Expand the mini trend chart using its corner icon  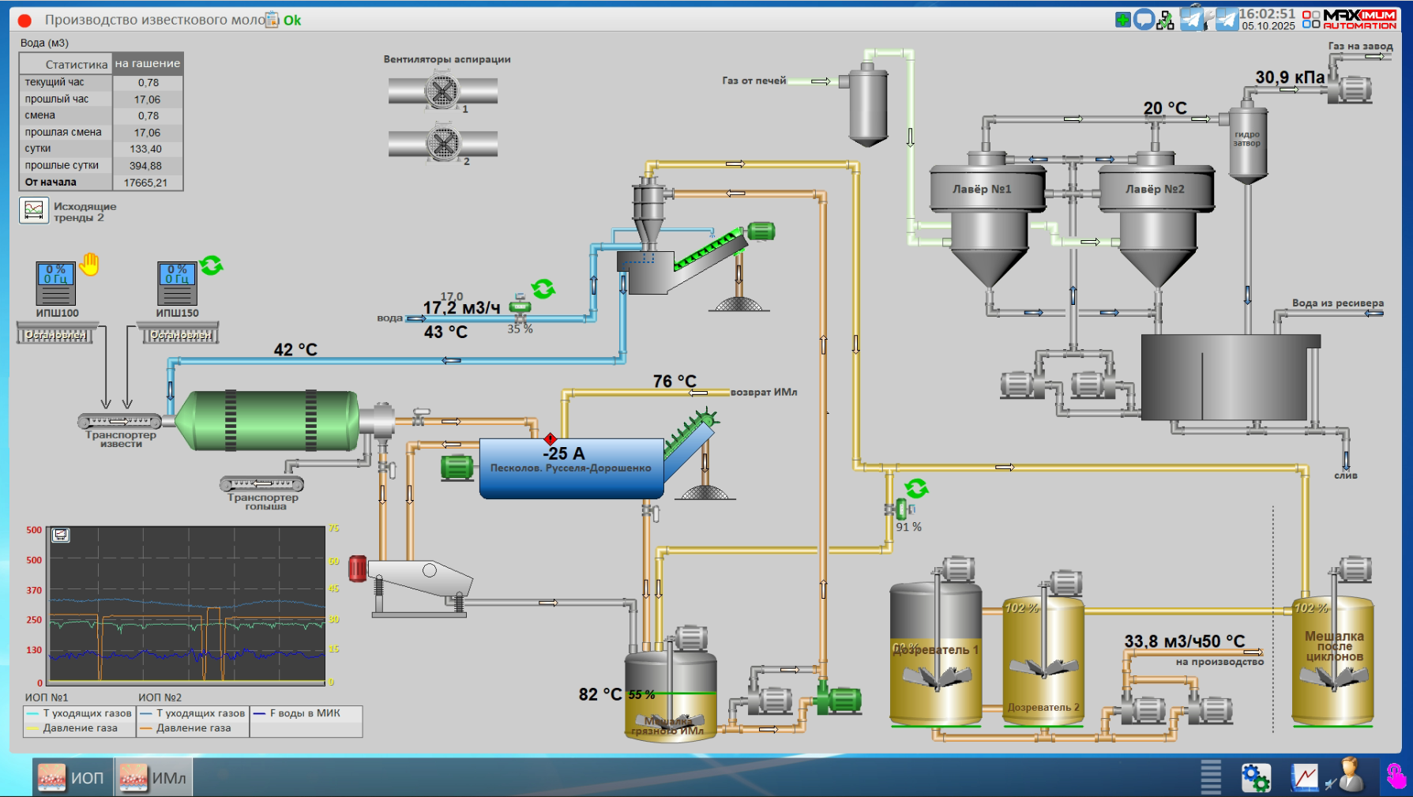(61, 536)
